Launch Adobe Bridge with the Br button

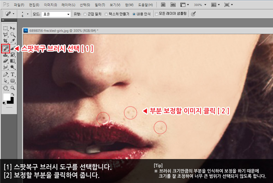163,5
